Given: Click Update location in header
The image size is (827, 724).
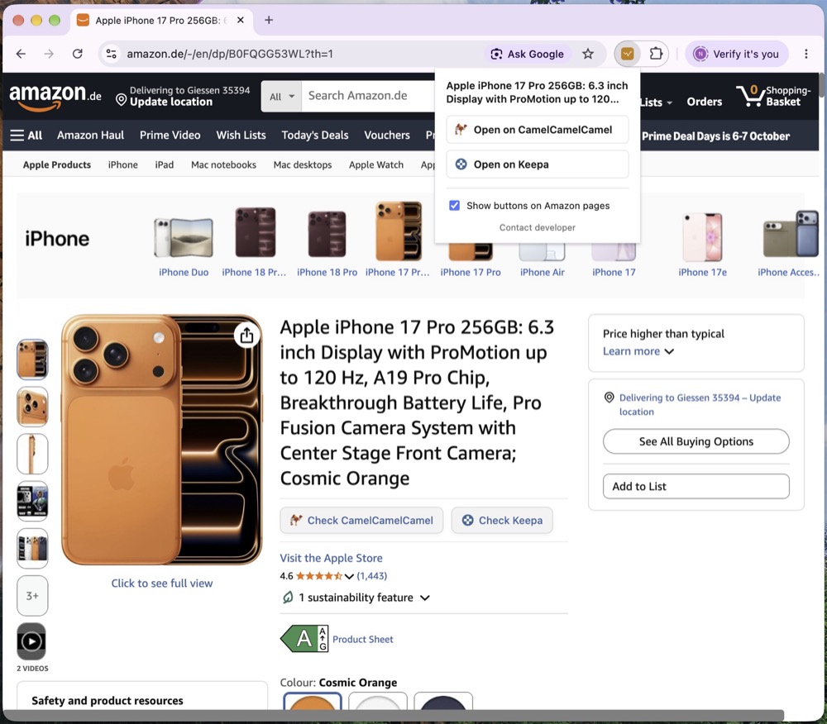Looking at the screenshot, I should (171, 102).
